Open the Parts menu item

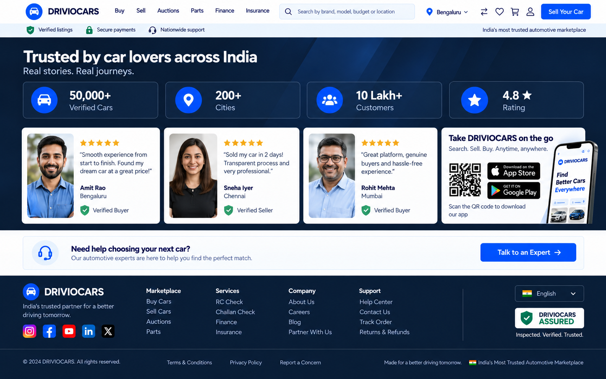pos(197,11)
